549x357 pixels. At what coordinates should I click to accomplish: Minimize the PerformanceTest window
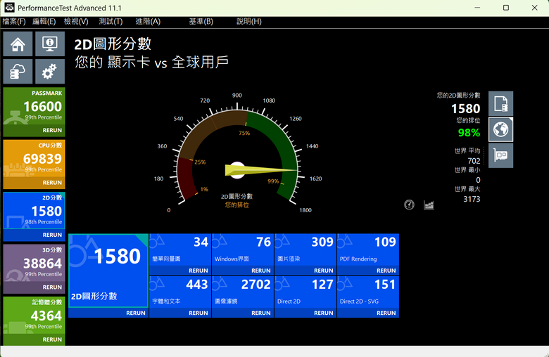[477, 8]
